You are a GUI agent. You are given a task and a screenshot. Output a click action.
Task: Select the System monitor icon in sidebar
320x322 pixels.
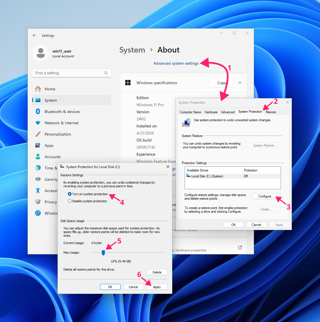click(38, 100)
